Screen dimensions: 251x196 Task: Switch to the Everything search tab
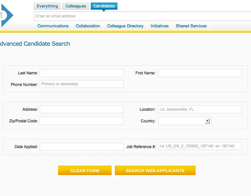point(47,6)
